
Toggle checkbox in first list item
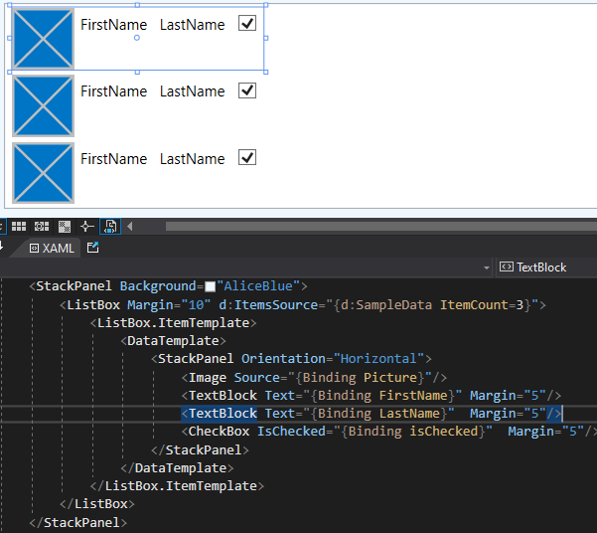247,23
